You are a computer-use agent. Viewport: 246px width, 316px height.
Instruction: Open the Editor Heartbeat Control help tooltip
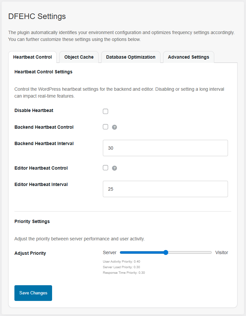[x=114, y=168]
